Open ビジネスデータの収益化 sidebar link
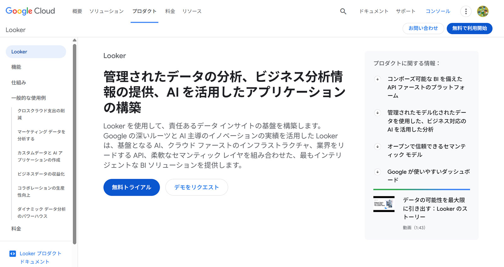The image size is (504, 267). click(41, 174)
